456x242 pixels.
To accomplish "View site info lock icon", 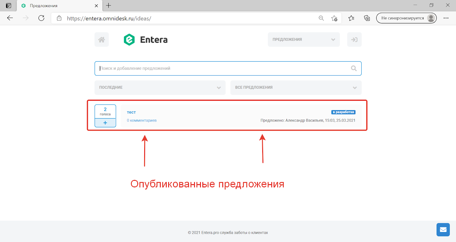I will [x=59, y=18].
